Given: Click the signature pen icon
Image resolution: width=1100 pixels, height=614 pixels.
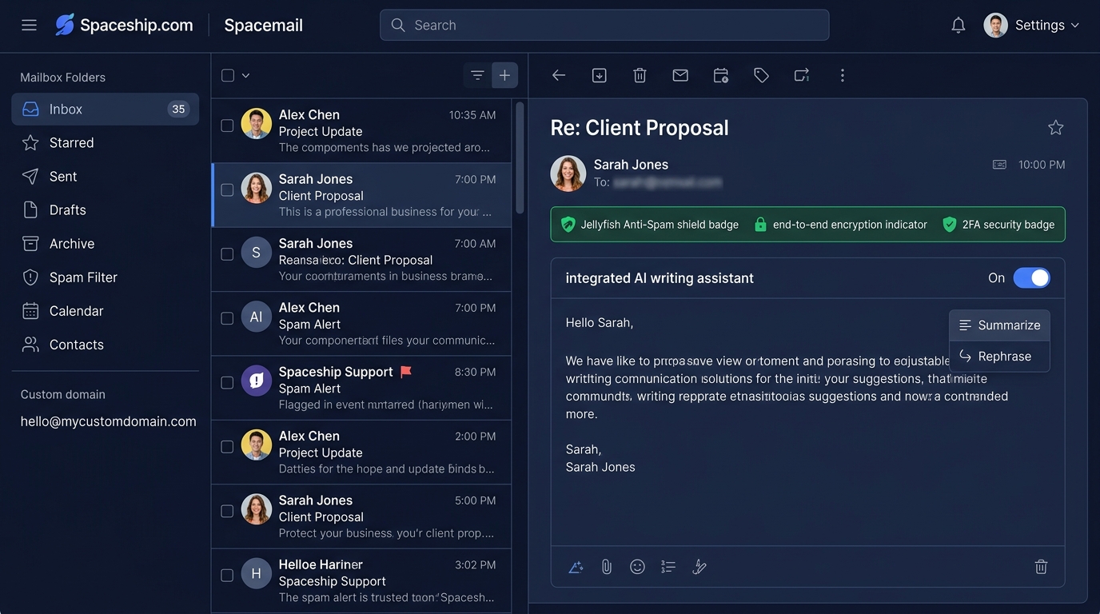Looking at the screenshot, I should click(x=699, y=567).
